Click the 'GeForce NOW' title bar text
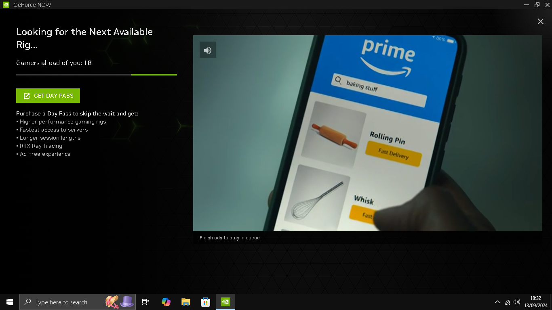This screenshot has width=552, height=310. coord(32,5)
